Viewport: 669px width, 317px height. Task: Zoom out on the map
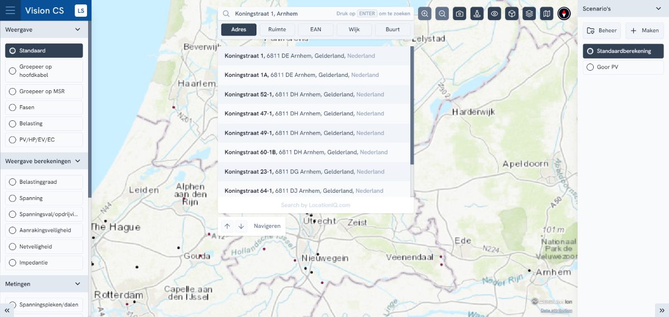(x=442, y=14)
